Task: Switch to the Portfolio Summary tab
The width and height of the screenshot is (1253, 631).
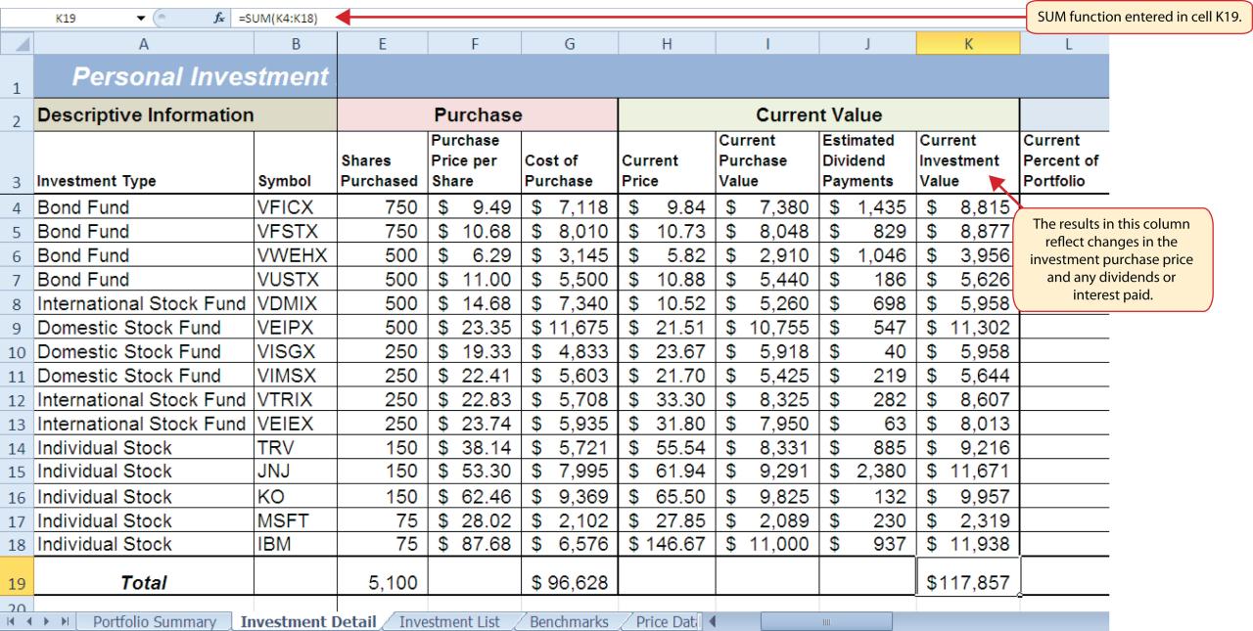Action: coord(155,620)
